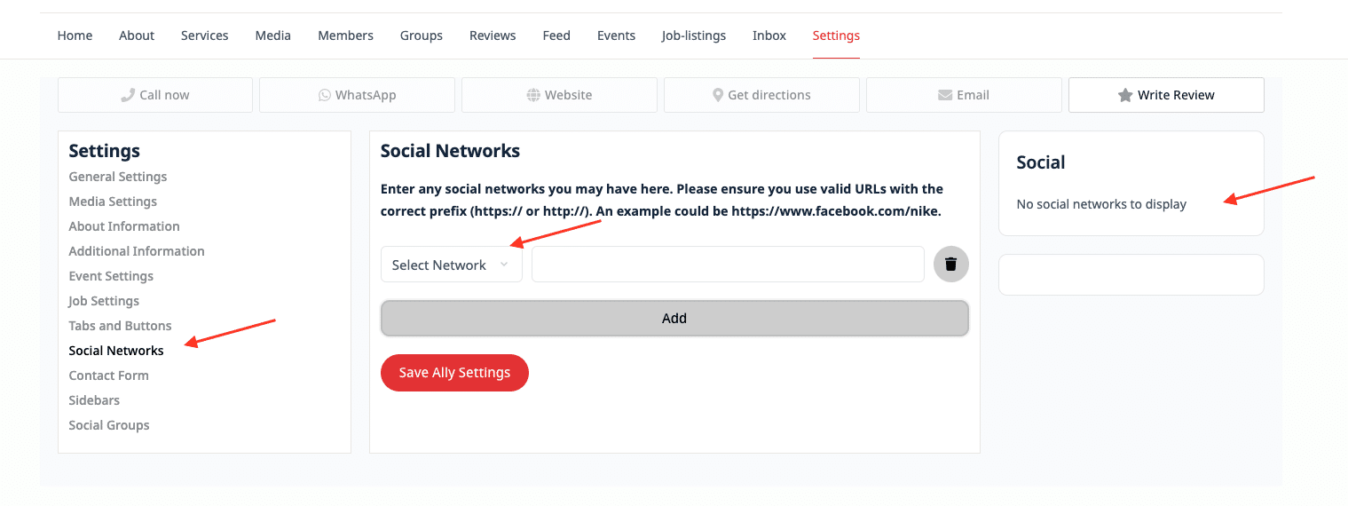Add another social network row
Viewport: 1348px width, 506px height.
(674, 319)
